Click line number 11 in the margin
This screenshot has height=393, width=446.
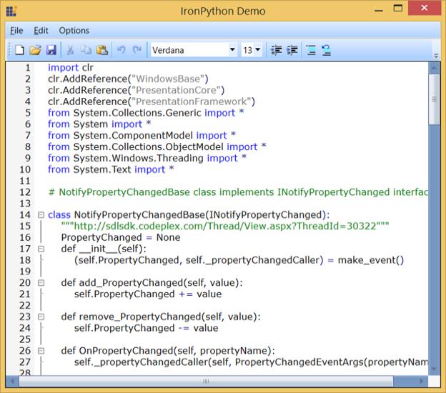click(25, 181)
